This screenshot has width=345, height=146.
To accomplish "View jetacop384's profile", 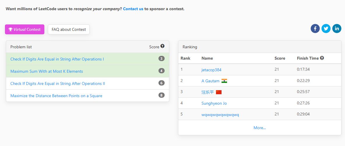I will point(211,70).
